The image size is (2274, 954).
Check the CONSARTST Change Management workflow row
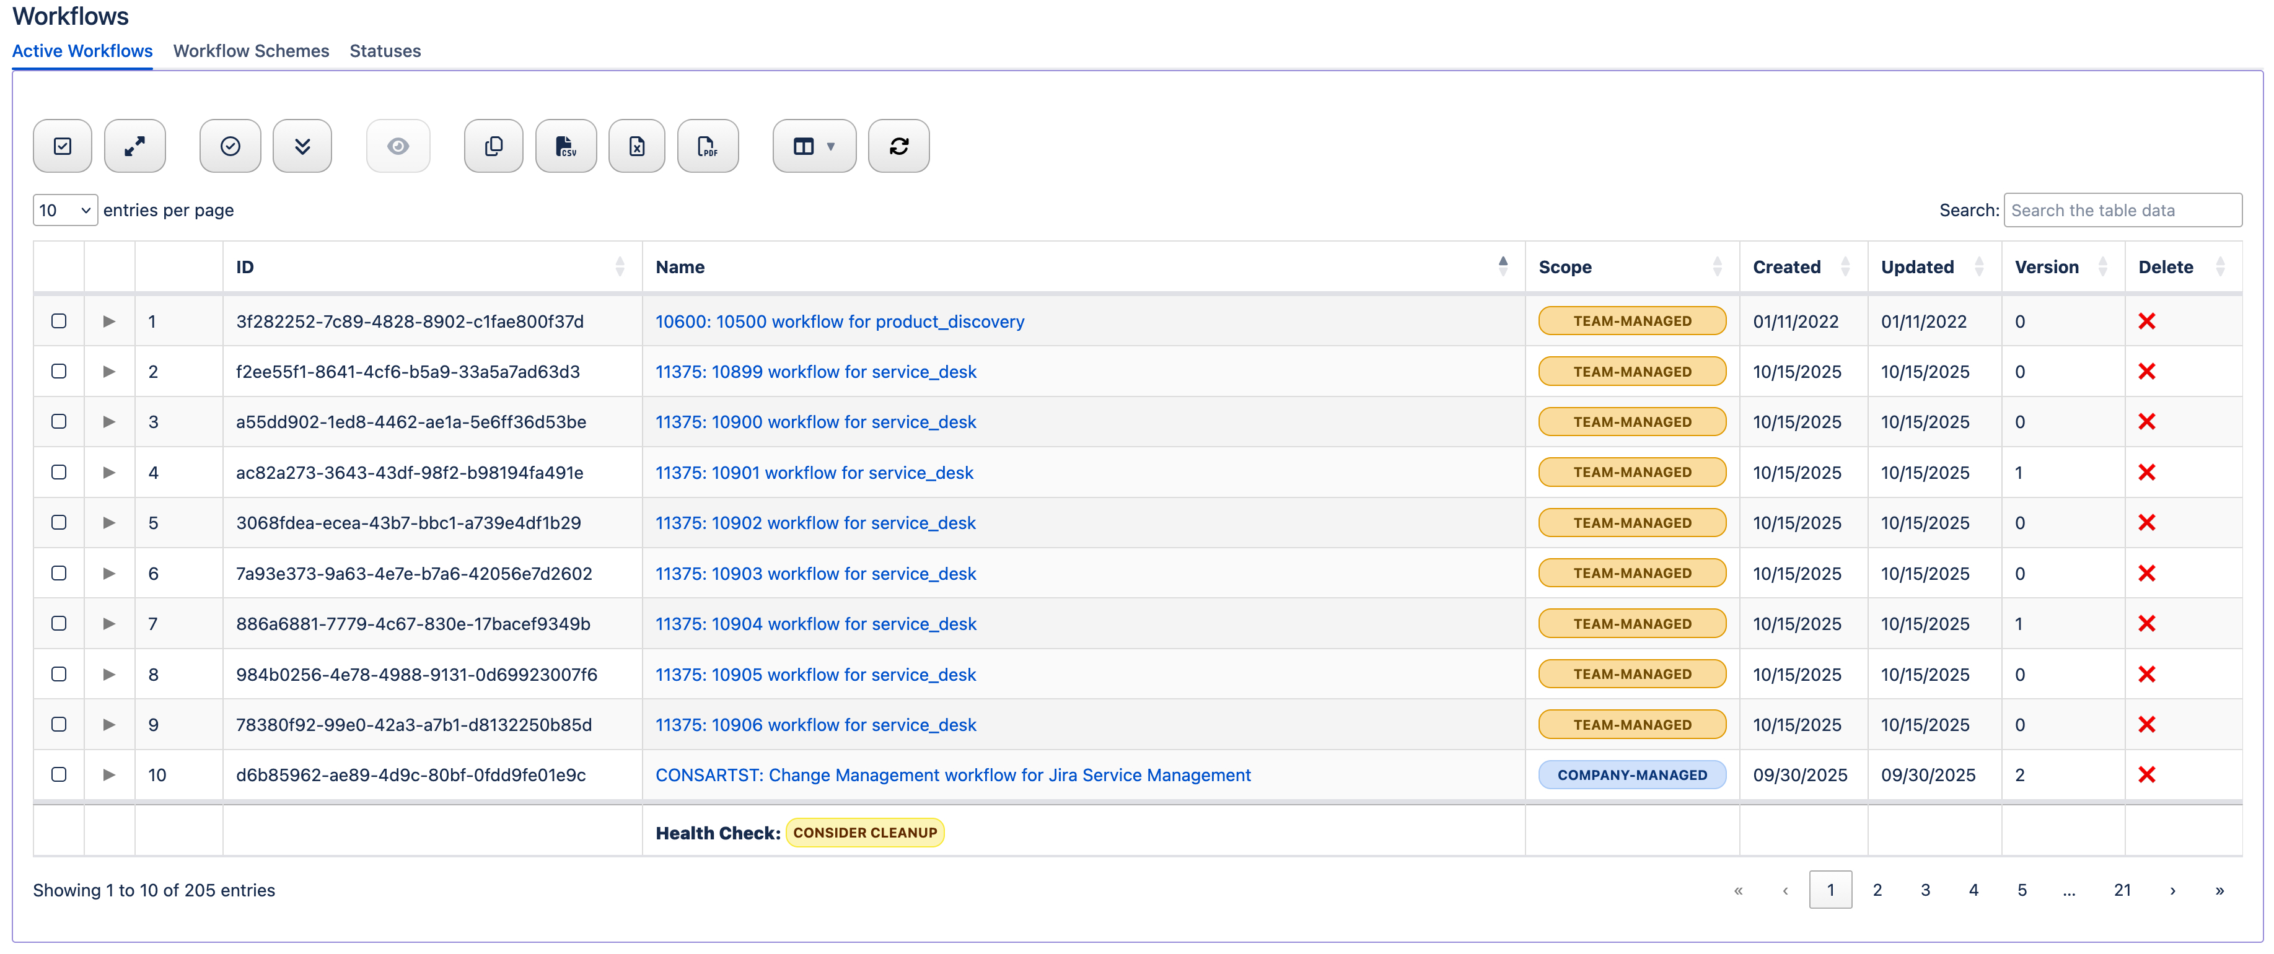coord(59,775)
